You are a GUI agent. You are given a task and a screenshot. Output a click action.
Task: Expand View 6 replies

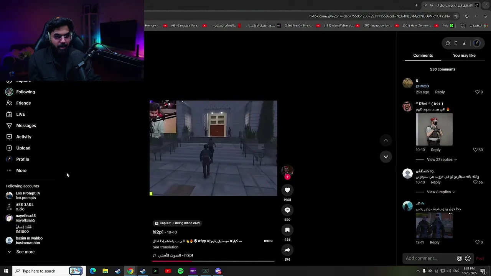tap(441, 192)
